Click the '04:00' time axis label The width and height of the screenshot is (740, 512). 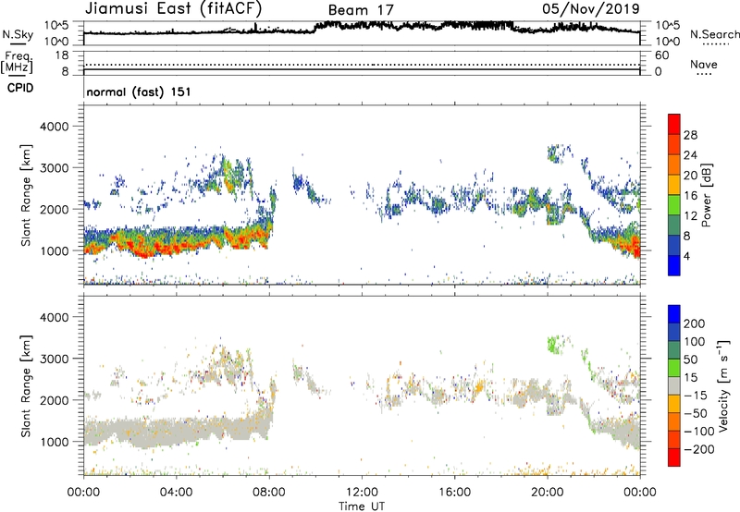(x=176, y=493)
